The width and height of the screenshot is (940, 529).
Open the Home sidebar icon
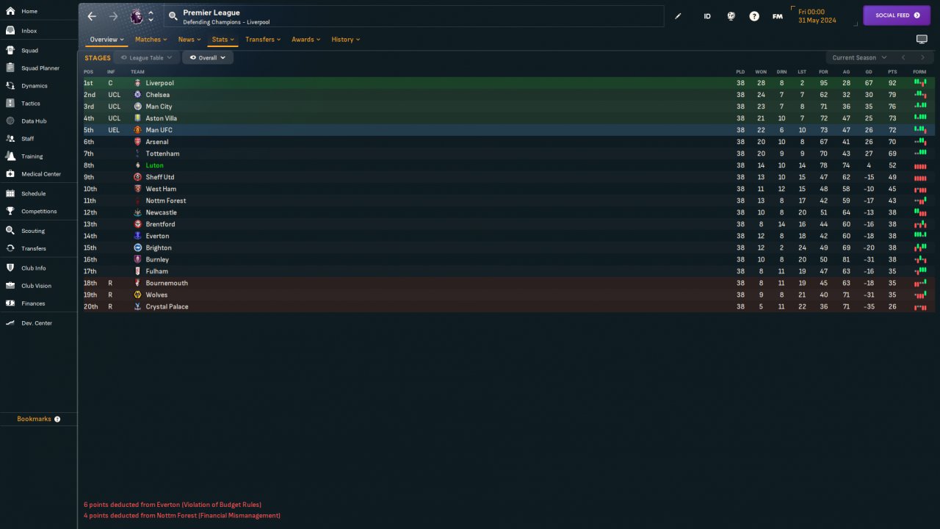[x=10, y=11]
